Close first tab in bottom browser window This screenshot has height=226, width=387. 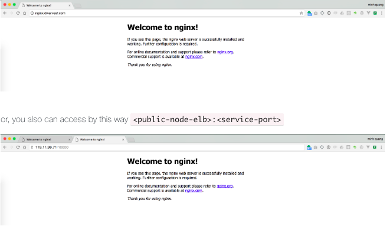(x=70, y=139)
